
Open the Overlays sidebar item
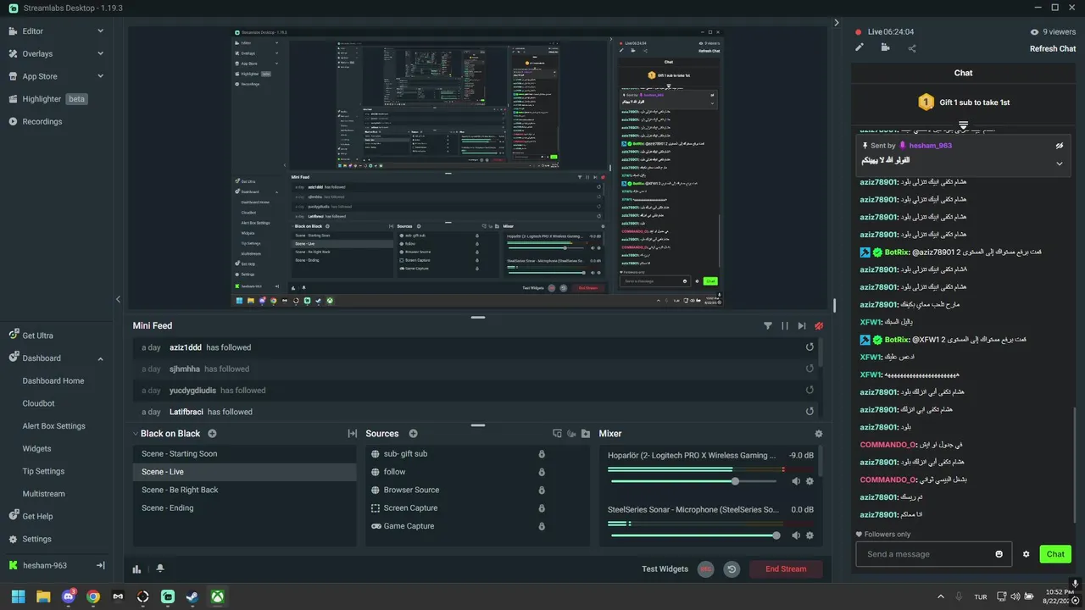point(36,53)
